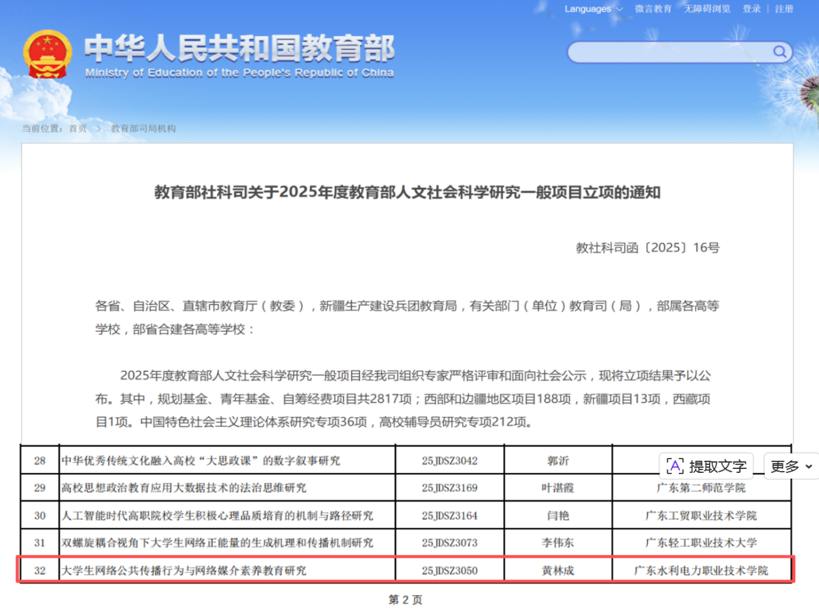Screen dimensions: 819x615
Task: Select 广东水利电力职业技术学院 cell
Action: 701,571
